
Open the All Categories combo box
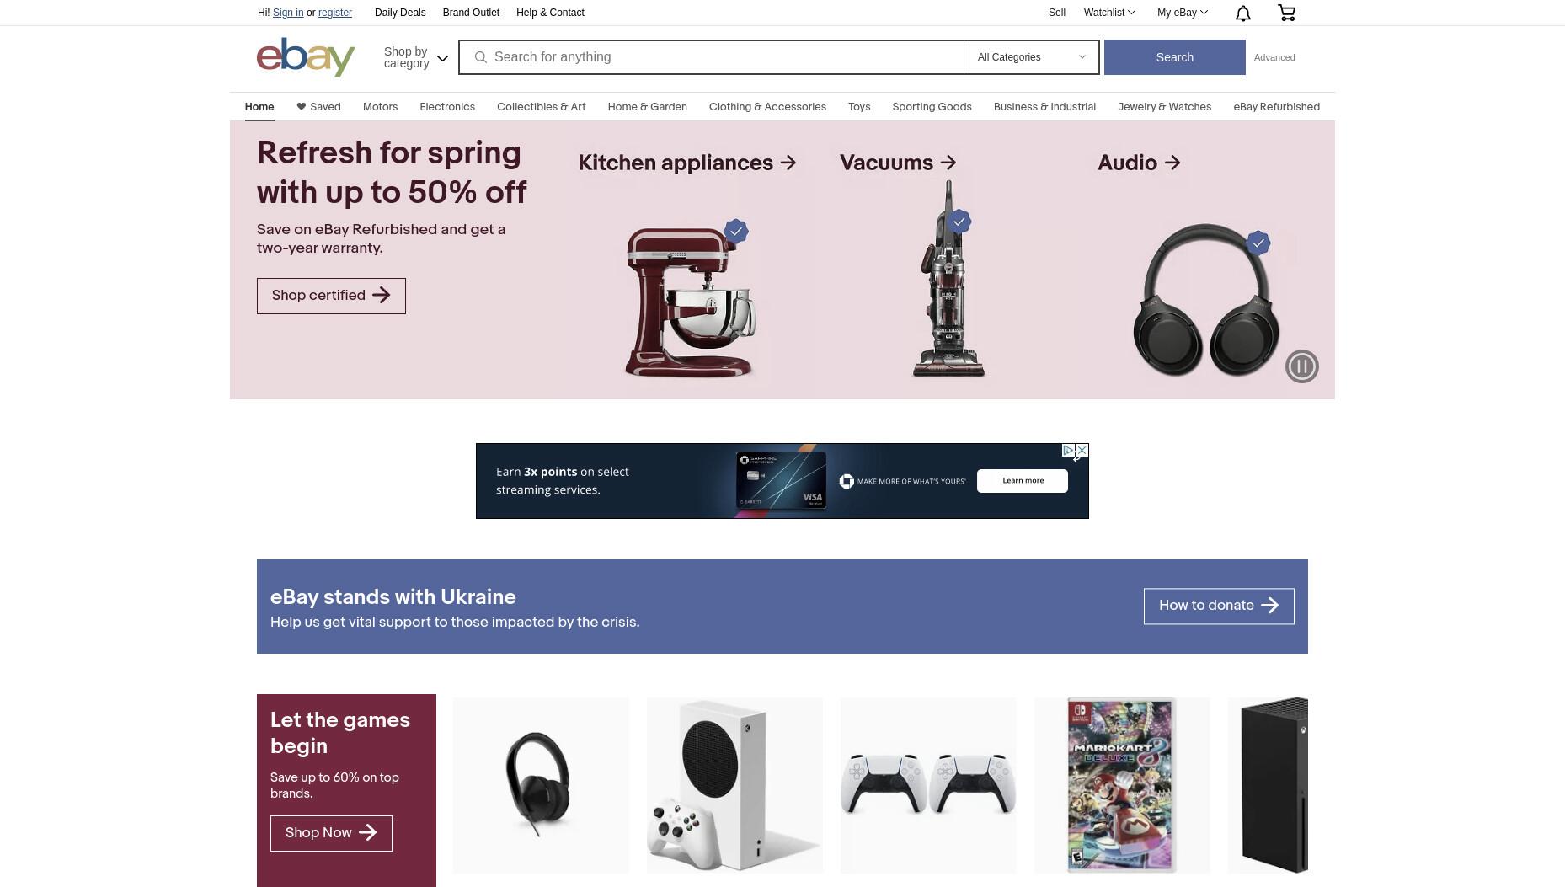1031,57
